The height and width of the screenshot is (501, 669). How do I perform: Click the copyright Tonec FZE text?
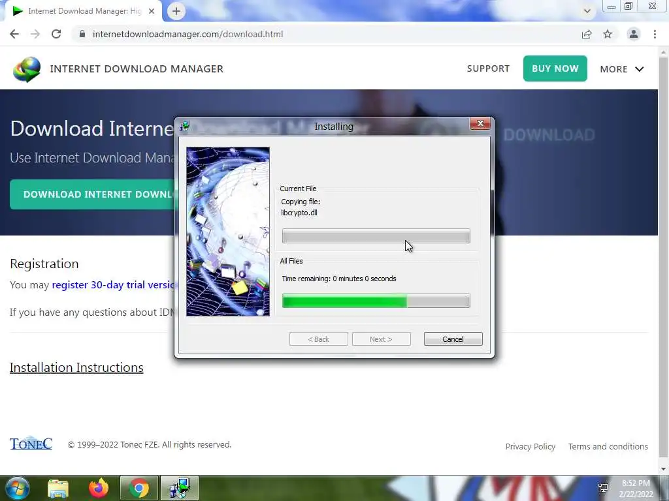[x=150, y=444]
